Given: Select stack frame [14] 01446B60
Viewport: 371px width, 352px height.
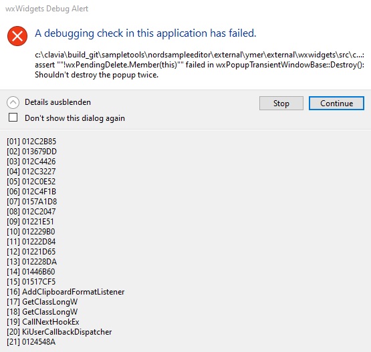Looking at the screenshot, I should [x=31, y=272].
